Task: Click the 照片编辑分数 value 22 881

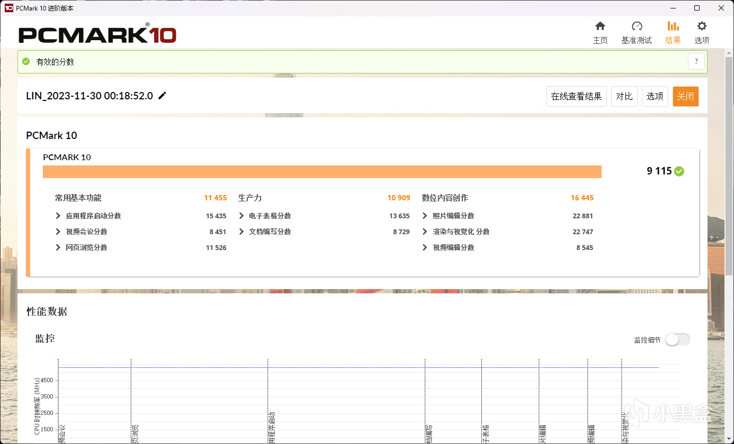Action: click(x=583, y=216)
